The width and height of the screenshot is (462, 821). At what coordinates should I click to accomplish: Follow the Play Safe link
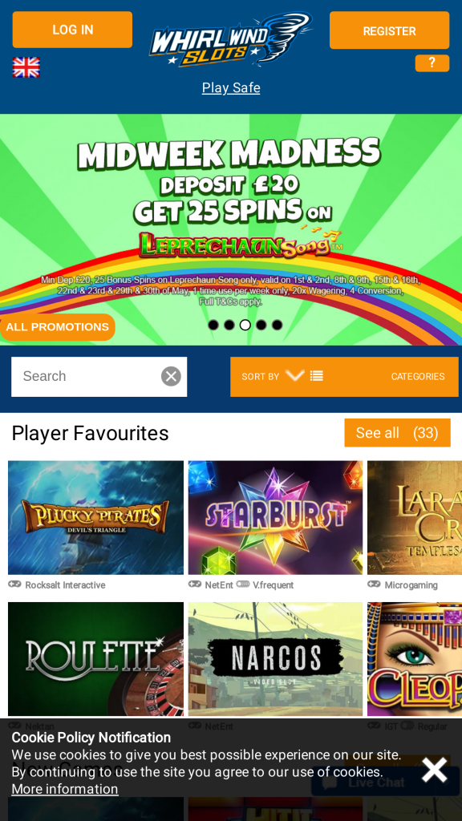click(231, 87)
